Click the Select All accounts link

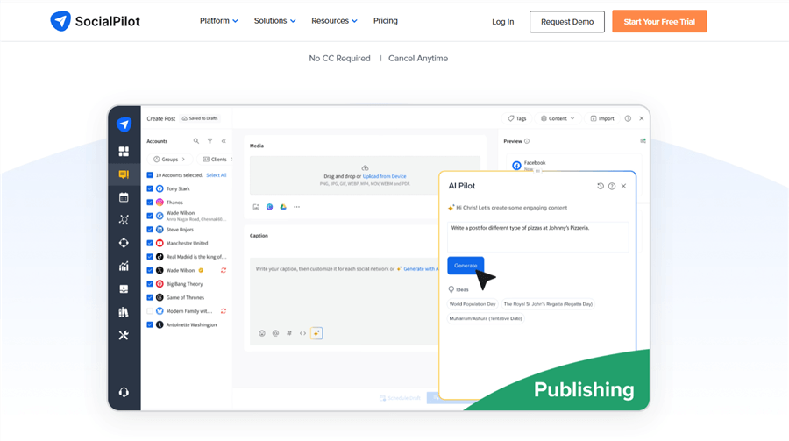pos(217,175)
